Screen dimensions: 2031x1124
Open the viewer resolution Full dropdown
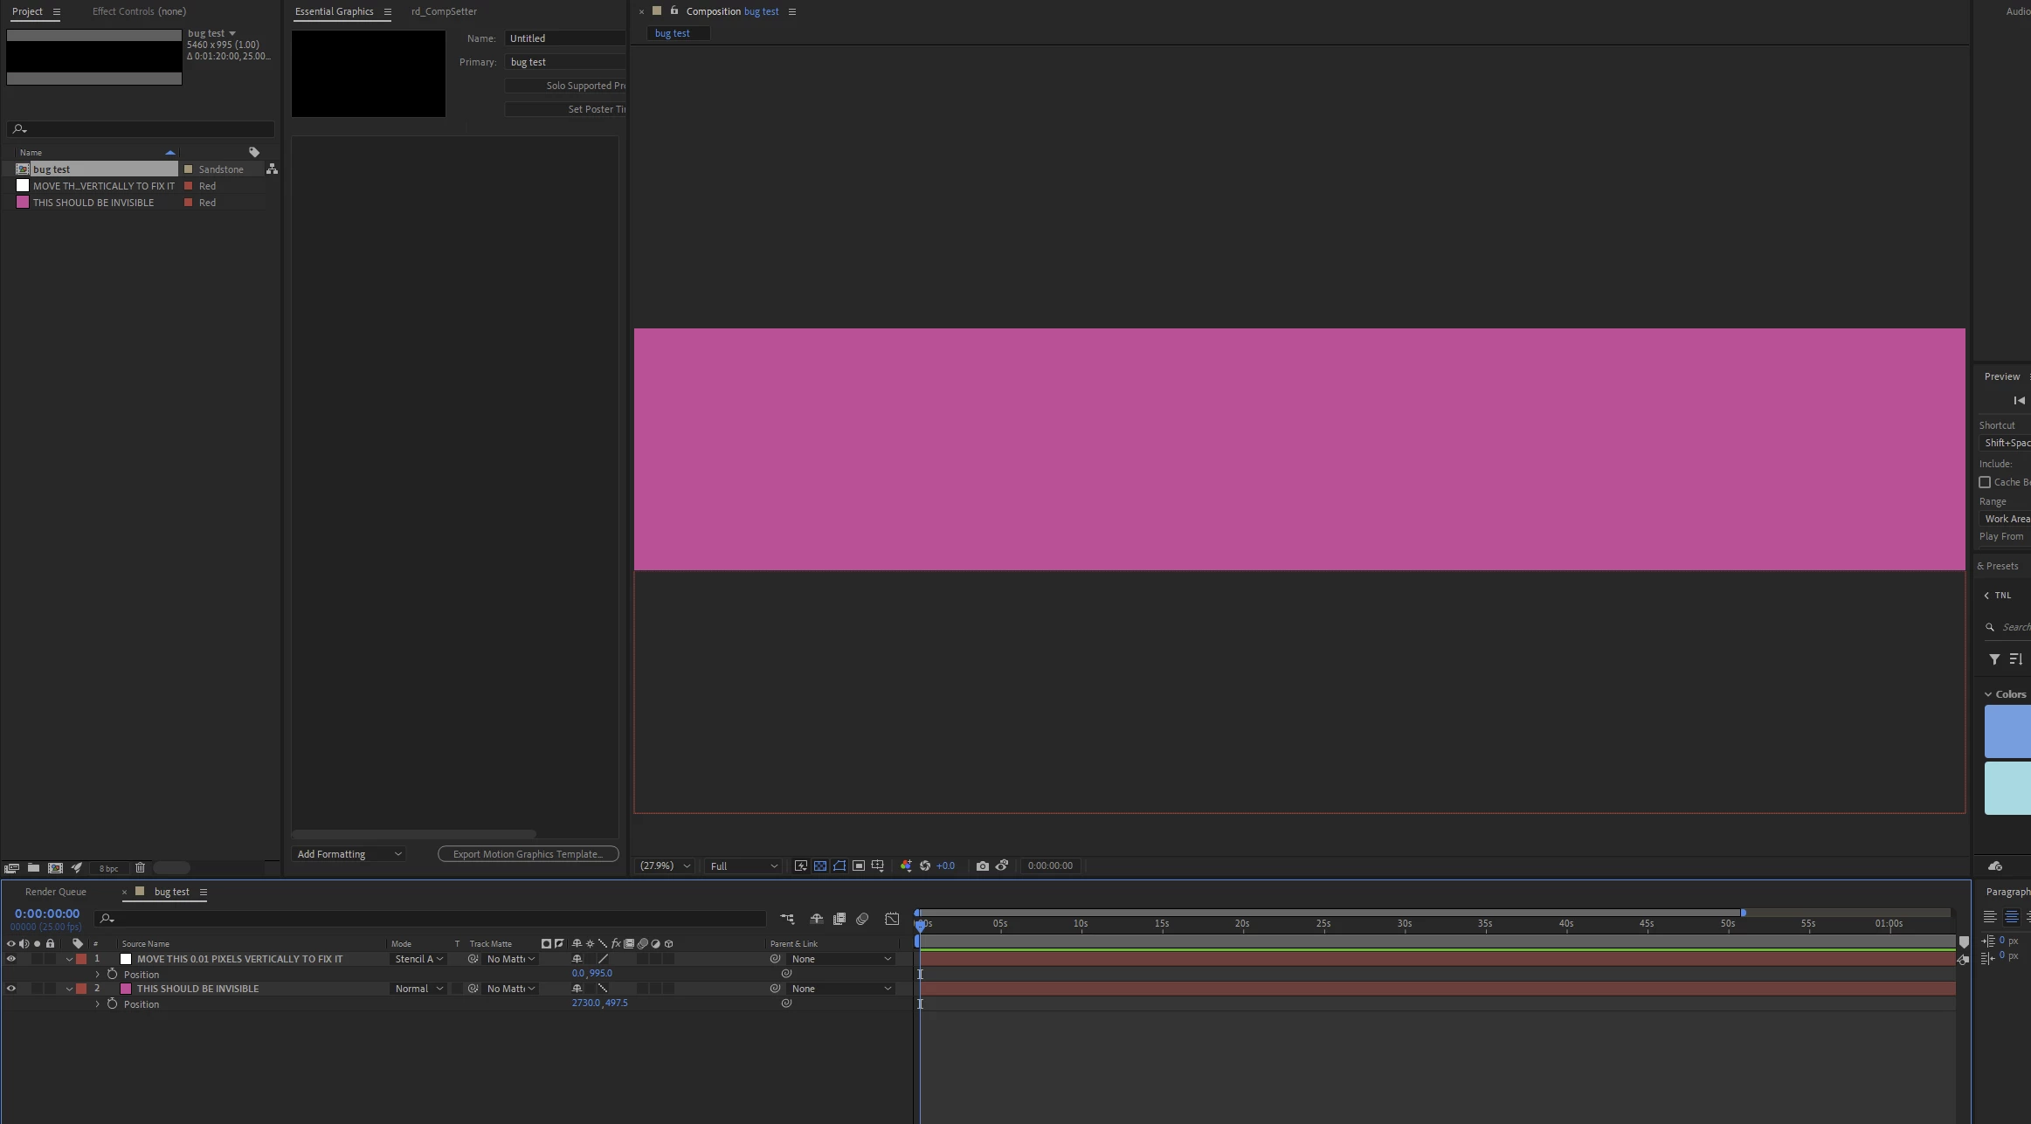(x=743, y=865)
